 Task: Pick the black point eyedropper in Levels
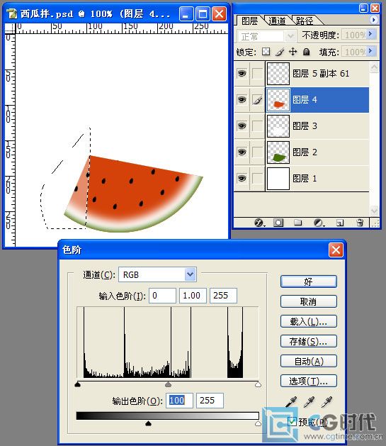point(291,402)
